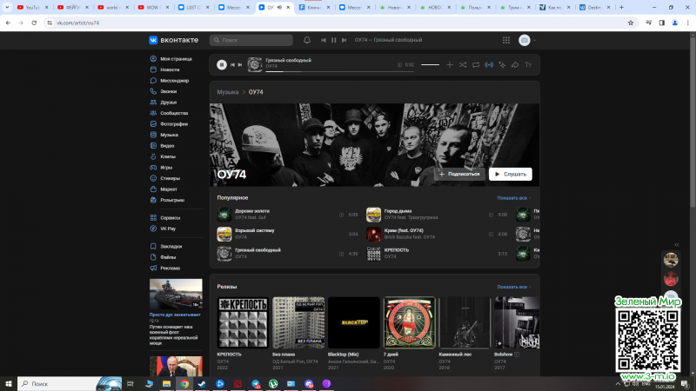This screenshot has height=391, width=696.
Task: Show lyrics with the text icon
Action: click(529, 64)
